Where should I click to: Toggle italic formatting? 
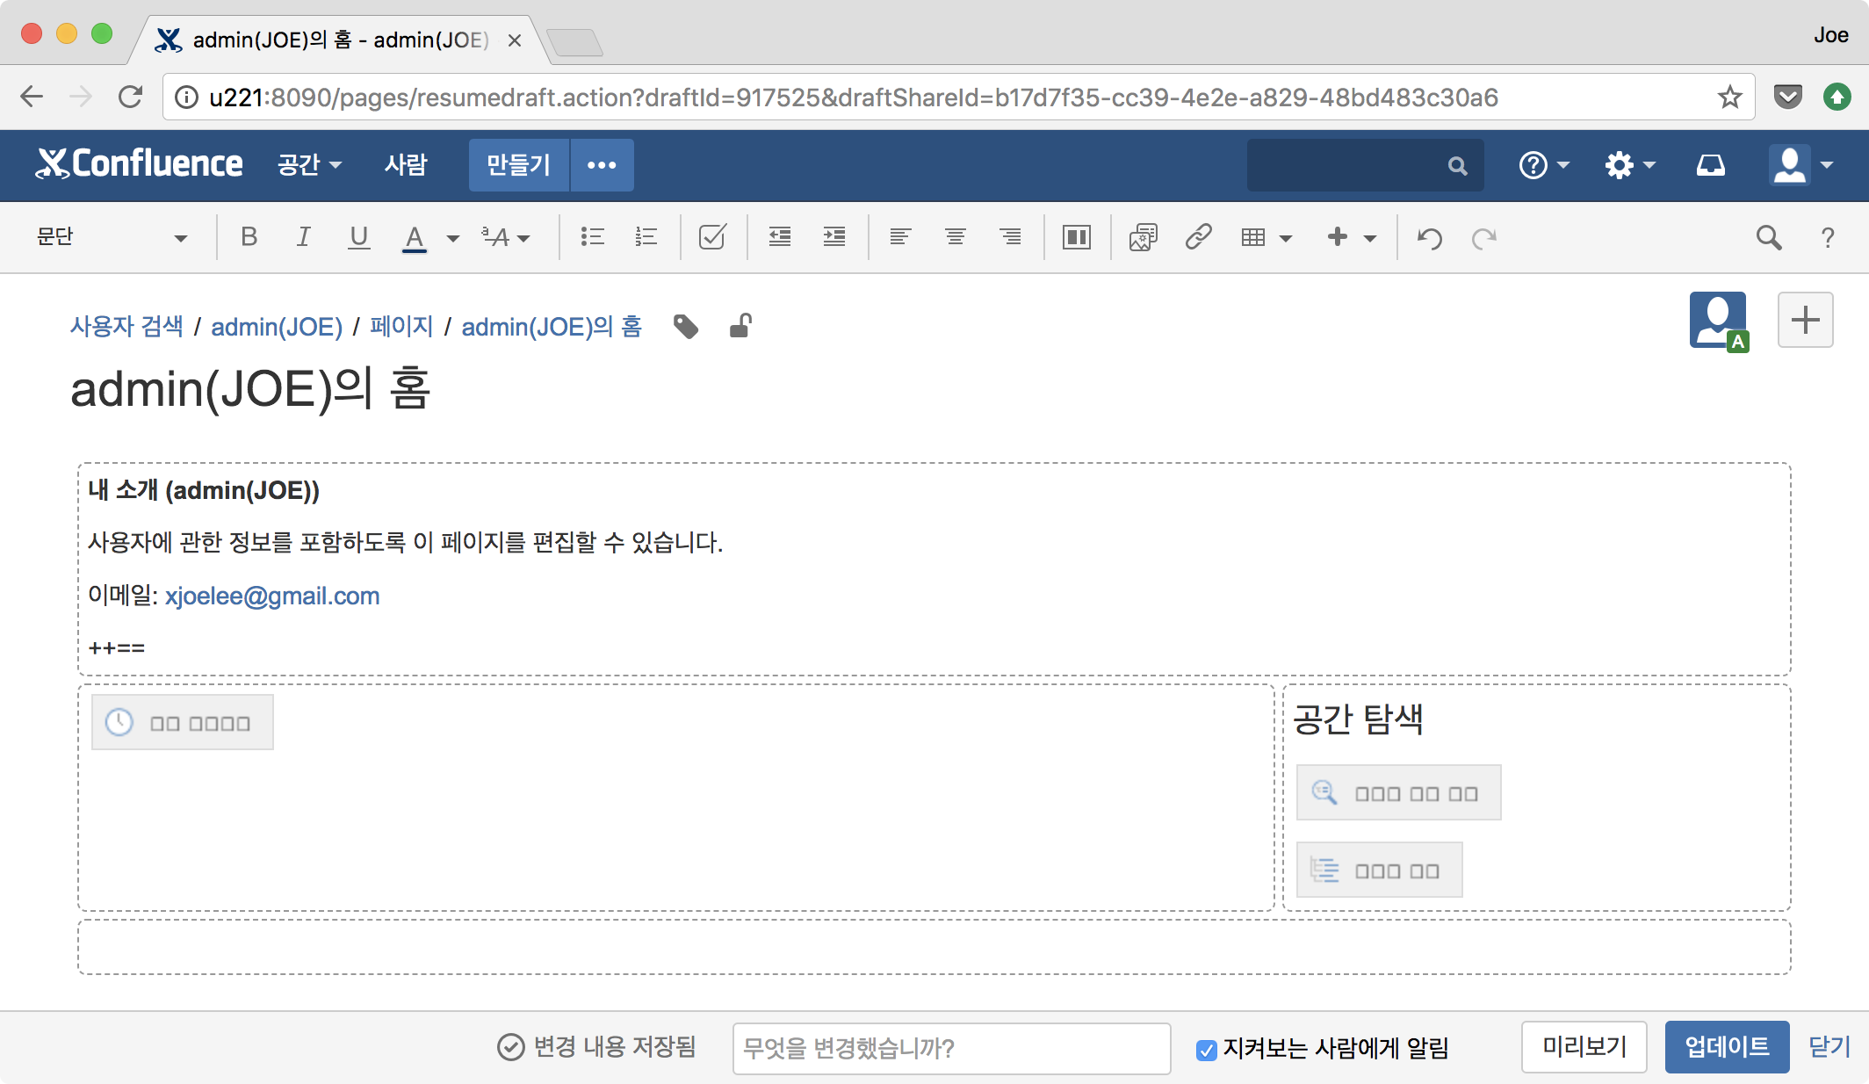coord(304,237)
